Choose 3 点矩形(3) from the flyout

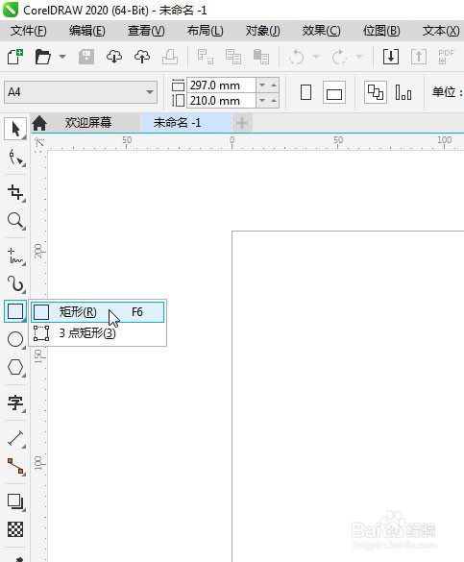coord(97,333)
